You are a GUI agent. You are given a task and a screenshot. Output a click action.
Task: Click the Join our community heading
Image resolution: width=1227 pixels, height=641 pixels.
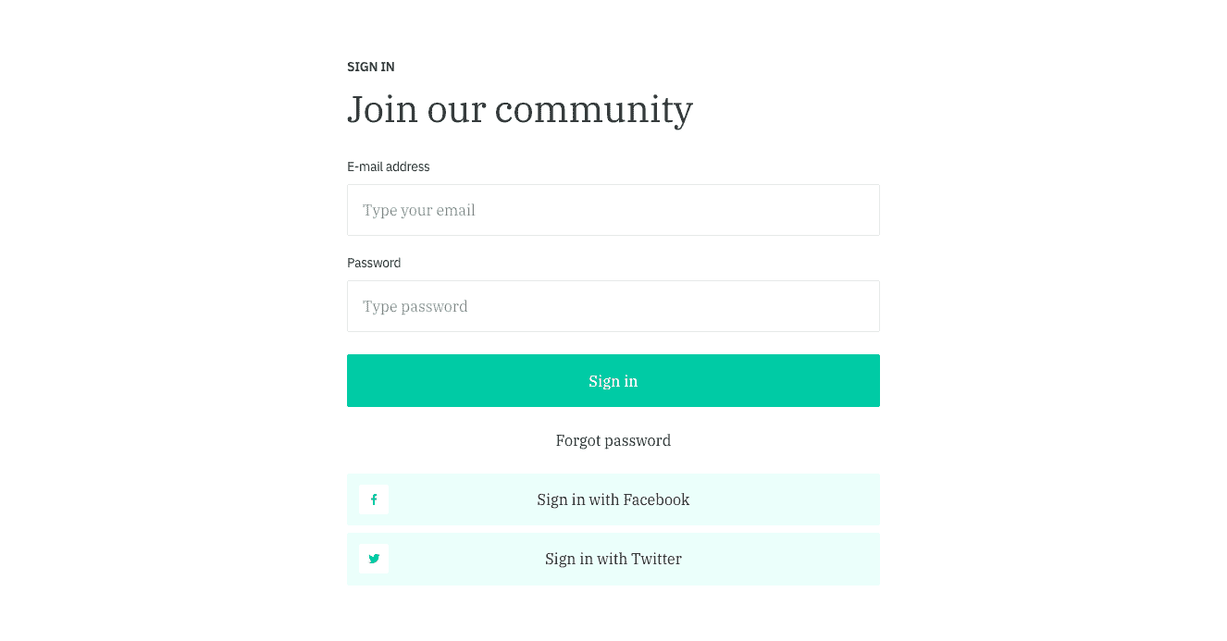pyautogui.click(x=519, y=109)
